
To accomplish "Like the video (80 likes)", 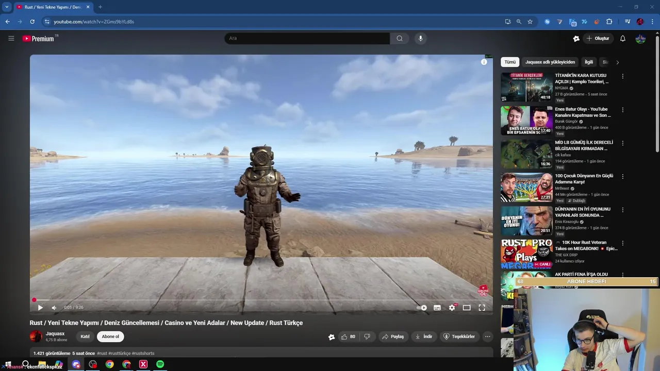I will click(348, 336).
